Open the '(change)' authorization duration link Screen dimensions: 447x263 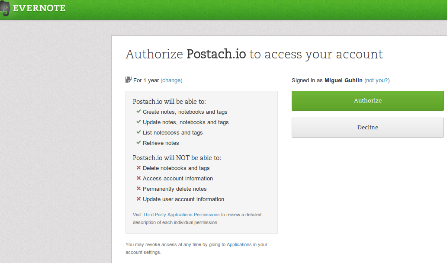171,80
